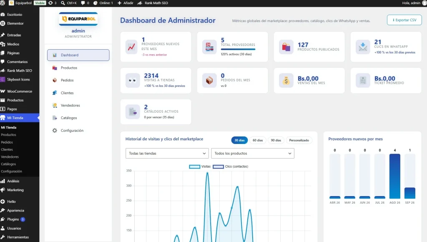Click the Skyboot Icons sidebar icon
This screenshot has width=427, height=242.
3,79
